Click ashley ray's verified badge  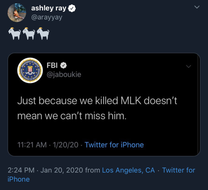point(72,8)
